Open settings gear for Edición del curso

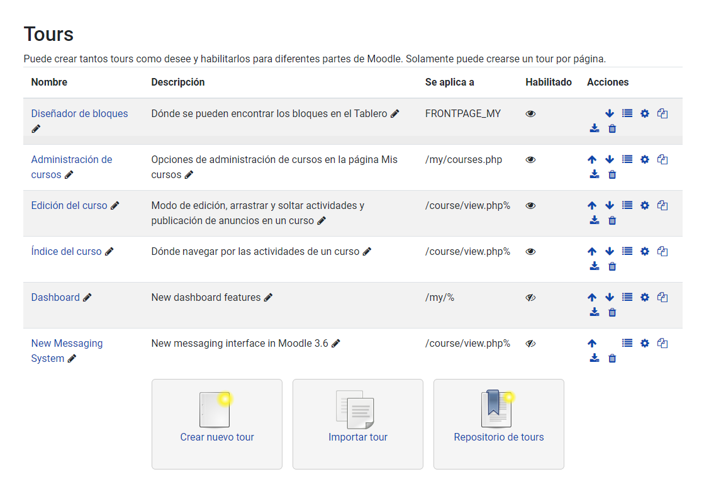644,206
